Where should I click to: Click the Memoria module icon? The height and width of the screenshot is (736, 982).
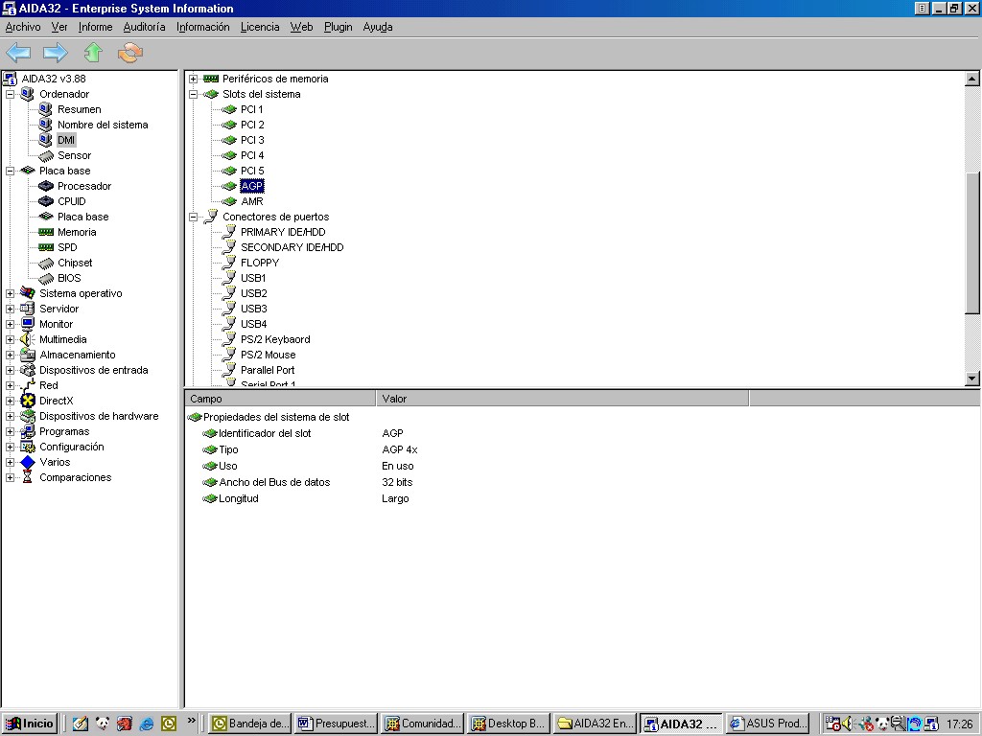(46, 232)
